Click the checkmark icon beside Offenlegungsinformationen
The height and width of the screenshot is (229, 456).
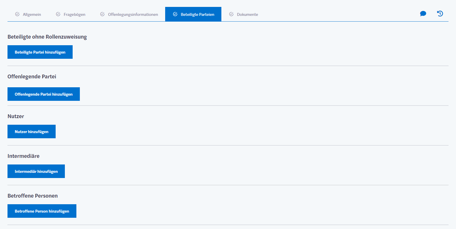click(102, 14)
